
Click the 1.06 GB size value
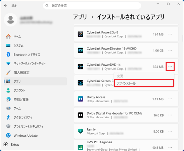(158, 50)
